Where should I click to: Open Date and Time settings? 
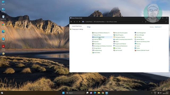[x=96, y=35]
